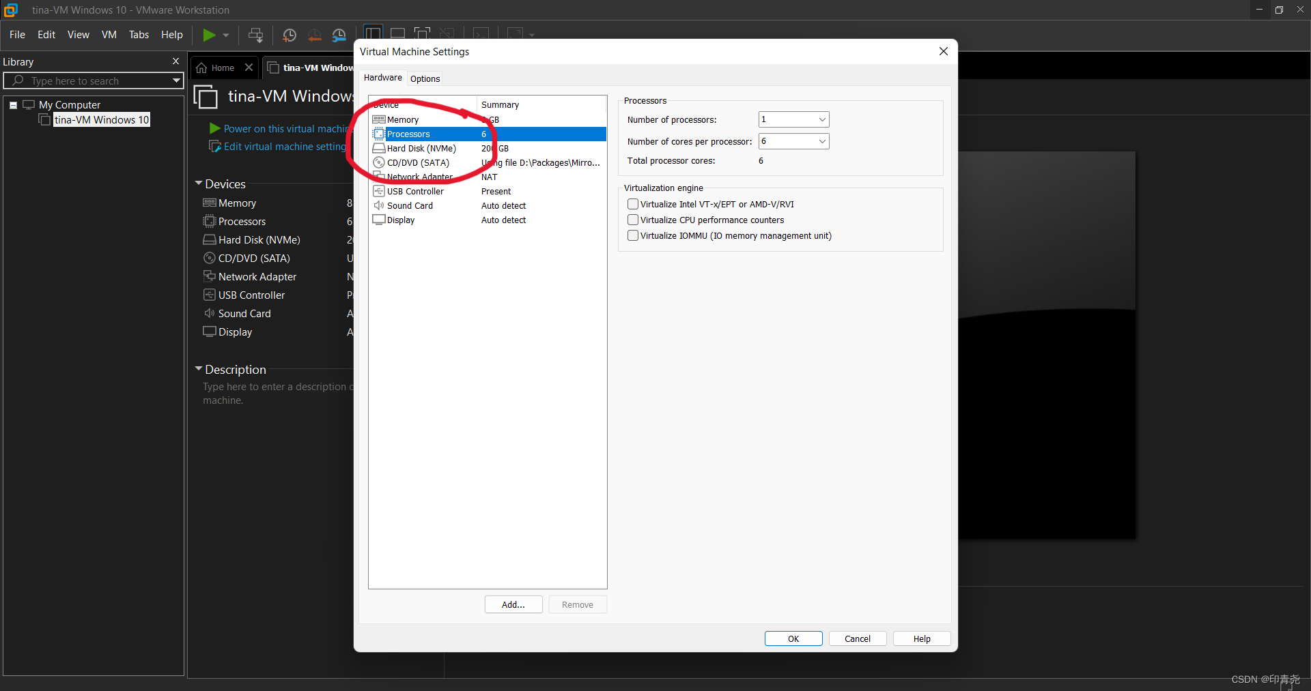Click the VMware Workstation logo icon
Image resolution: width=1311 pixels, height=691 pixels.
(10, 10)
